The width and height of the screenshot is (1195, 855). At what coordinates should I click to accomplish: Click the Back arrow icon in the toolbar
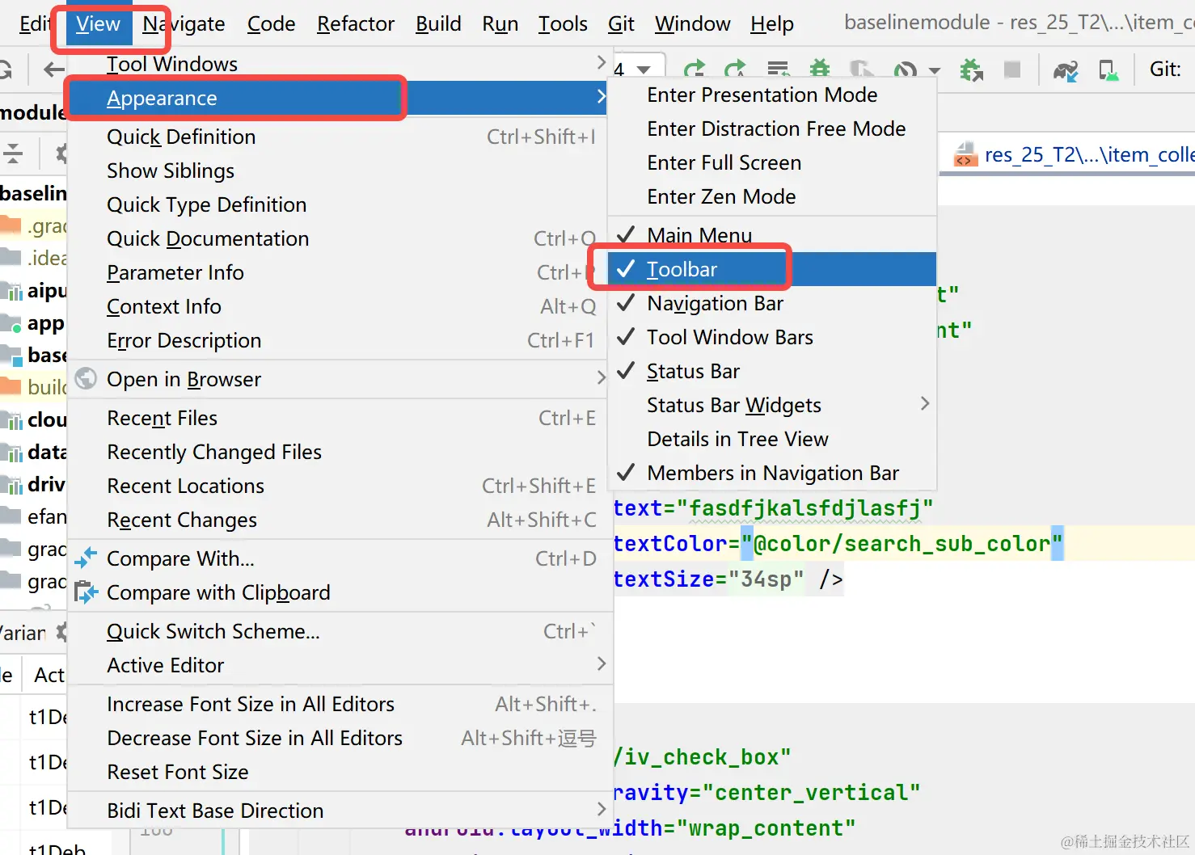53,69
